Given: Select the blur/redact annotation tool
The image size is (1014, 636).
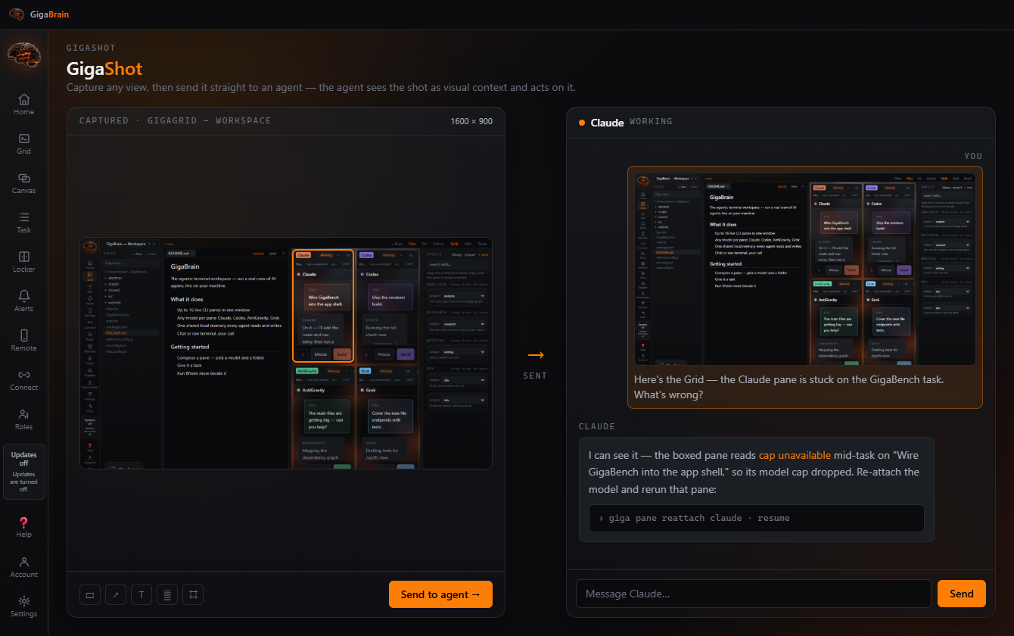Looking at the screenshot, I should coord(167,594).
